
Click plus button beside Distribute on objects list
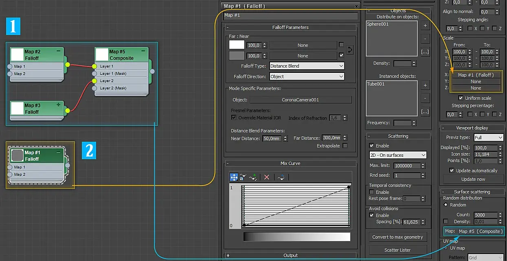click(425, 26)
